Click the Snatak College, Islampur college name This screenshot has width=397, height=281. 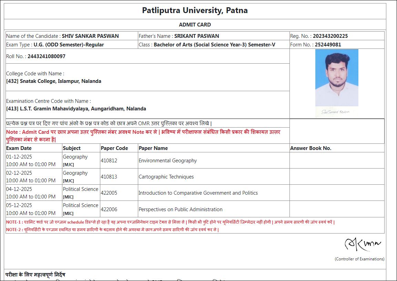pyautogui.click(x=54, y=82)
